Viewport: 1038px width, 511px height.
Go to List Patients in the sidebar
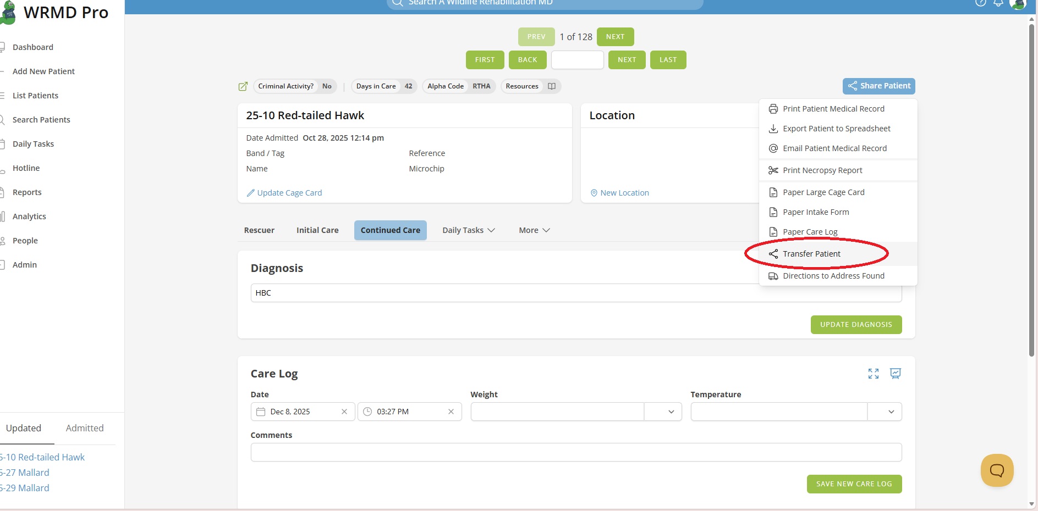(x=35, y=96)
